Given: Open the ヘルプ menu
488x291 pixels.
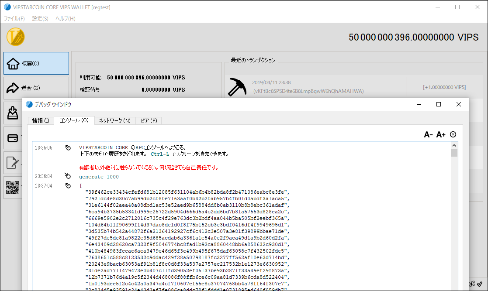Looking at the screenshot, I should coord(66,19).
